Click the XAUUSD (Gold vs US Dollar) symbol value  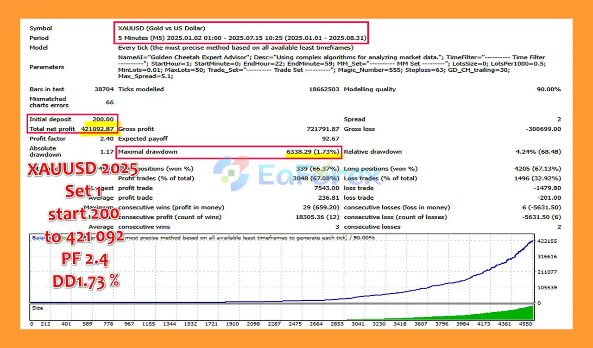(x=162, y=28)
